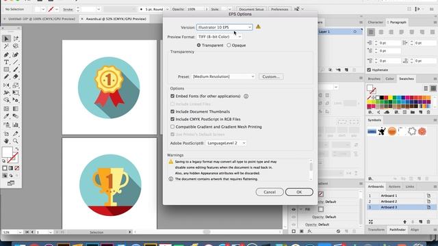Select the Column Graph tool
The height and width of the screenshot is (246, 438).
[x=16, y=125]
